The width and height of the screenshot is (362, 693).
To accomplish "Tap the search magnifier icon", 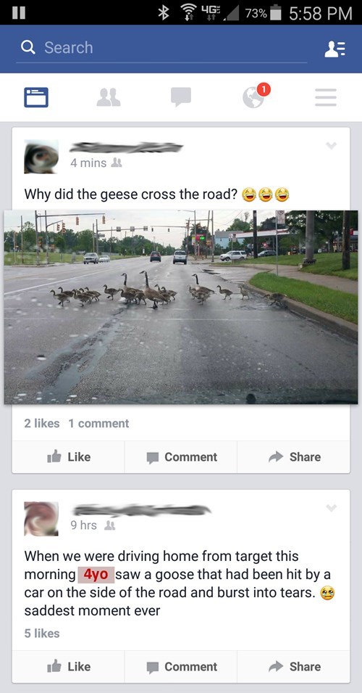I will pos(28,47).
